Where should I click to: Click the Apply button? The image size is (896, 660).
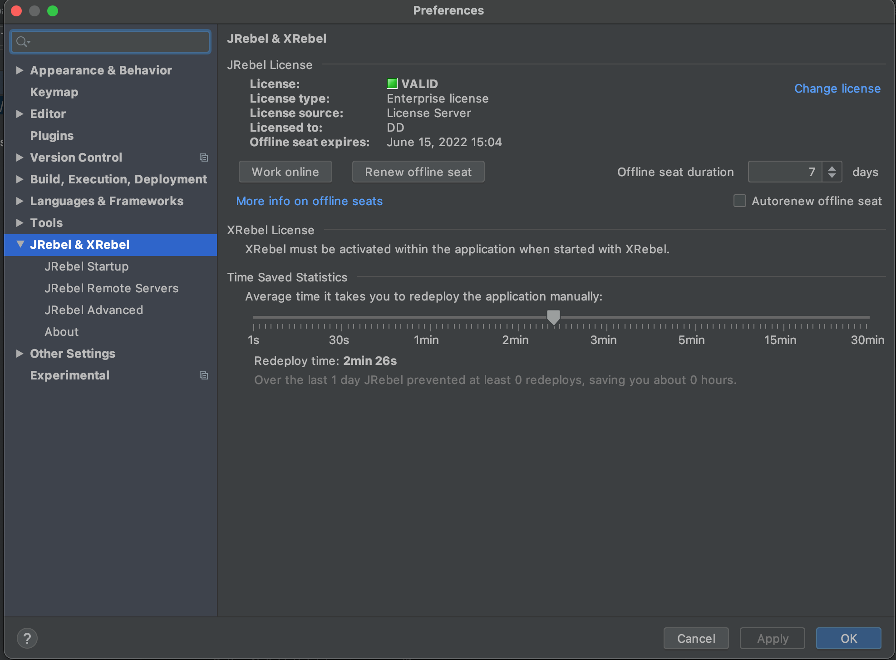pos(773,639)
